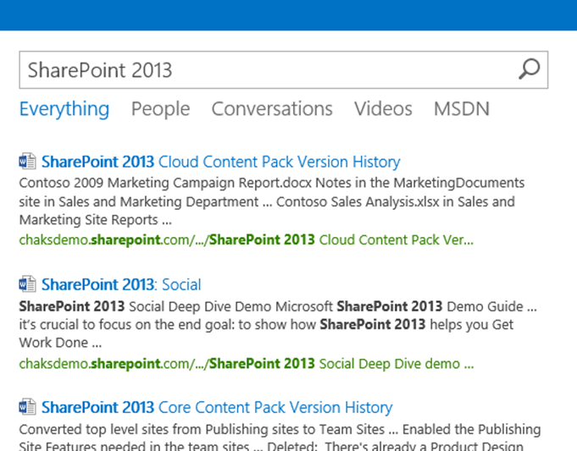
Task: Click the blue header bar at the top
Action: [288, 14]
